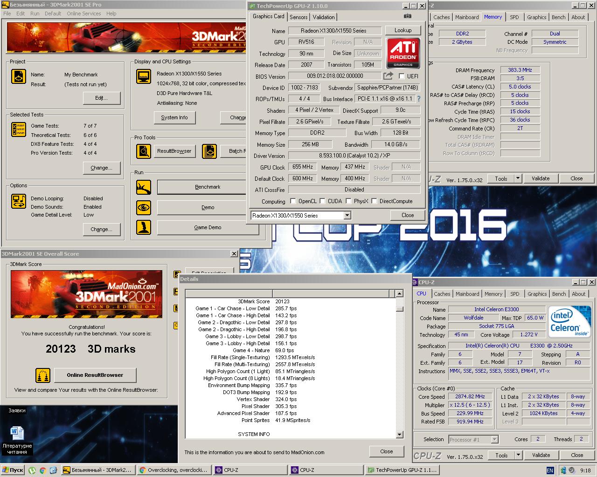Click the uTorrent quick launch icon in the taskbar
This screenshot has height=477, width=597.
pos(32,470)
